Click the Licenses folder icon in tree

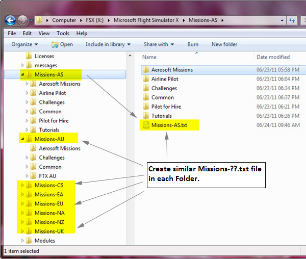pyautogui.click(x=29, y=56)
